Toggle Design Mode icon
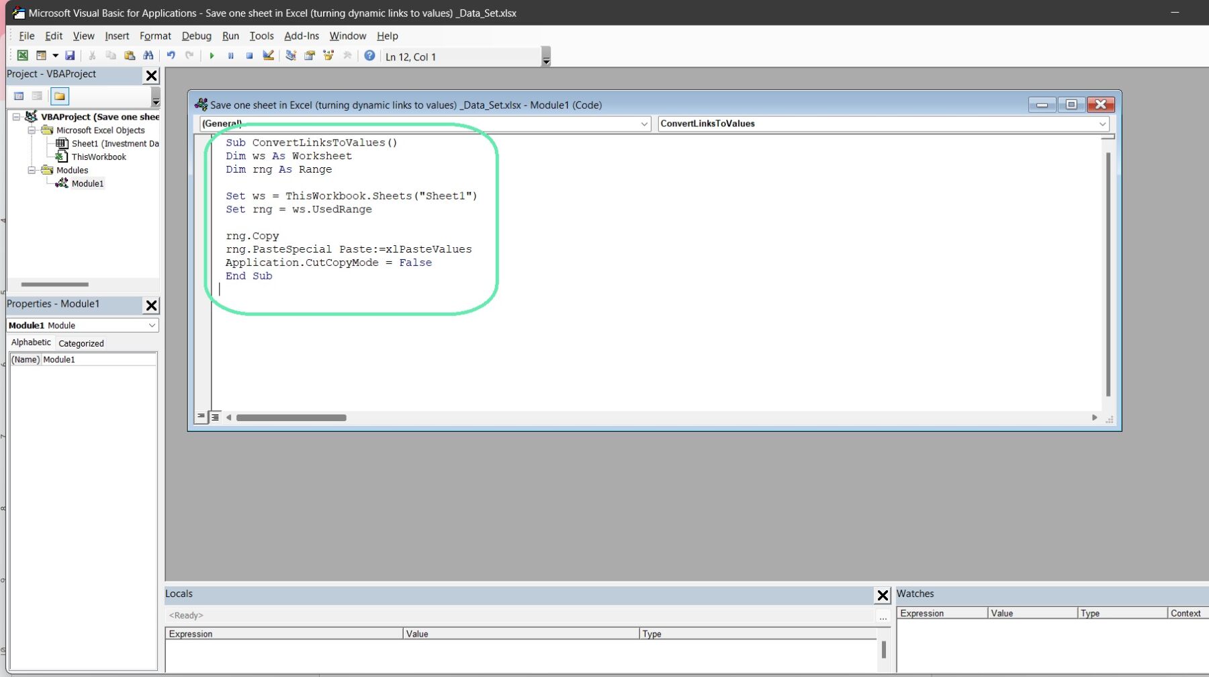1209x677 pixels. (268, 56)
